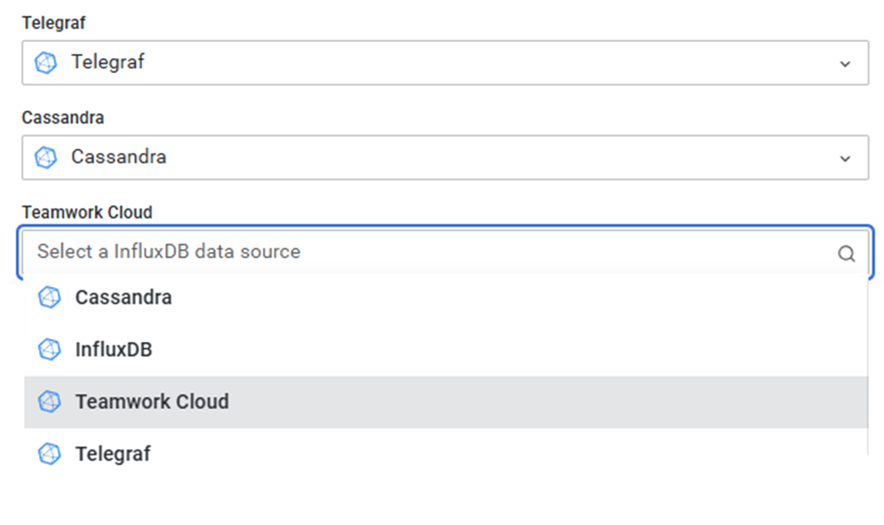This screenshot has width=884, height=525.
Task: Click the icon beside InfluxDB list option
Action: pyautogui.click(x=49, y=349)
